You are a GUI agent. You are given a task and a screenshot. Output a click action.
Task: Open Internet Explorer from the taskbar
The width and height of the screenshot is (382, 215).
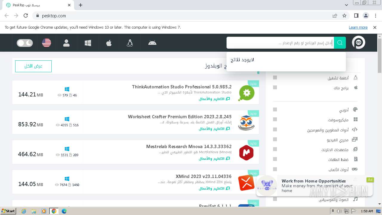[24, 211]
